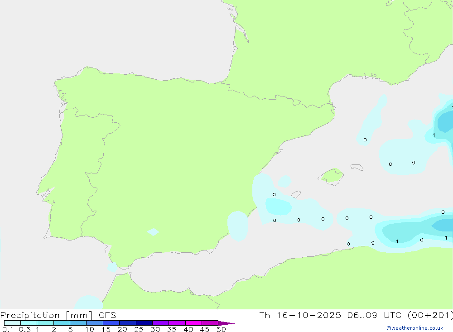Click the '15' legend scale label
Viewport: 453px width, 332px height.
point(106,329)
